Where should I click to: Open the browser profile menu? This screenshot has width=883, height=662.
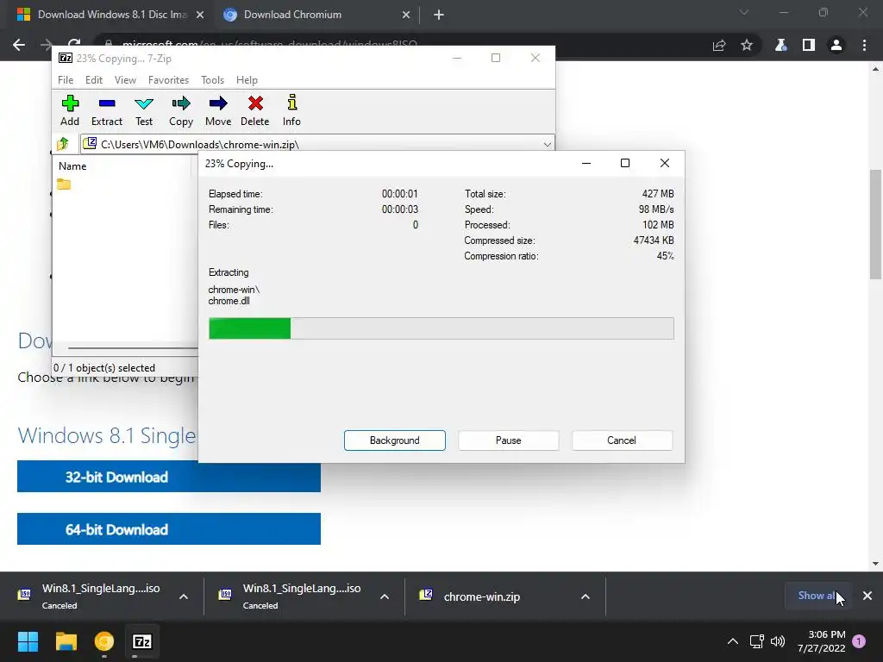836,45
